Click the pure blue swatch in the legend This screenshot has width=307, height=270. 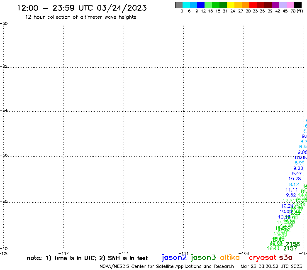pos(201,5)
